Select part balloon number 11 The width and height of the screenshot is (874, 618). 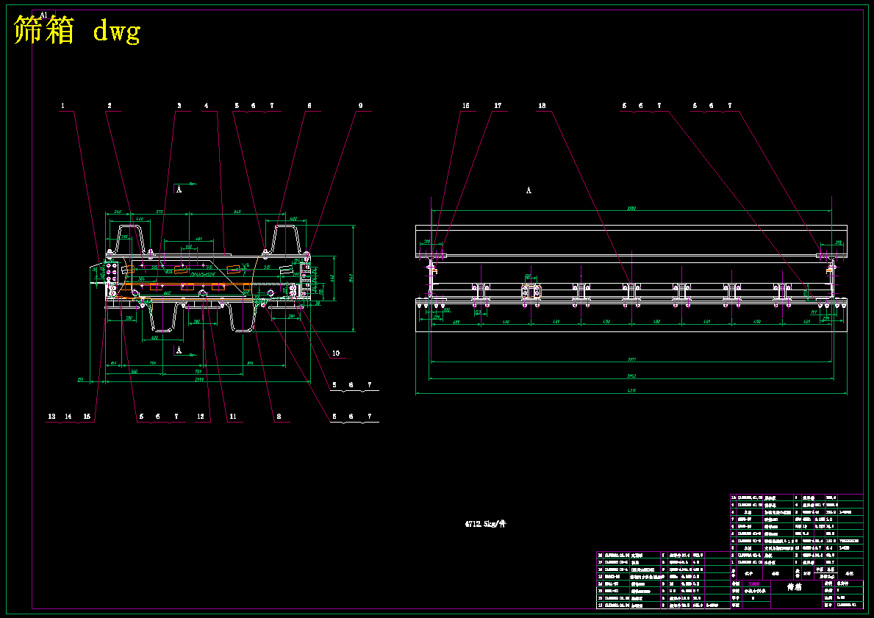(233, 416)
